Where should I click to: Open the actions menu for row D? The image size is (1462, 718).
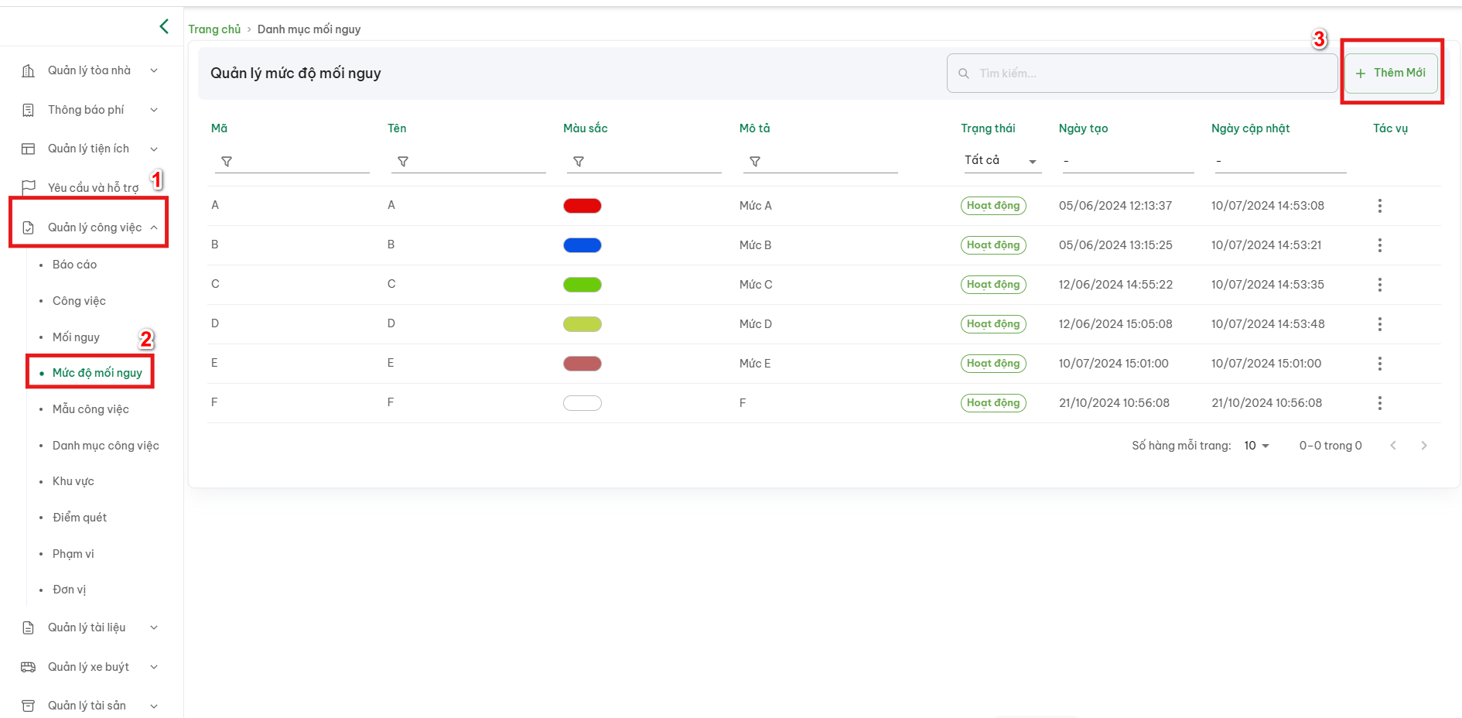click(x=1380, y=324)
